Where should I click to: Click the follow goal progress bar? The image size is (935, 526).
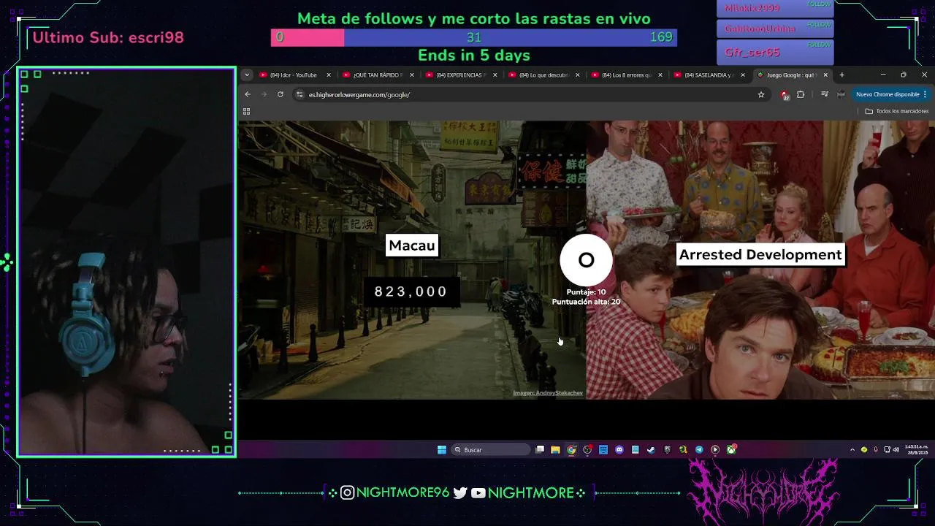point(474,37)
